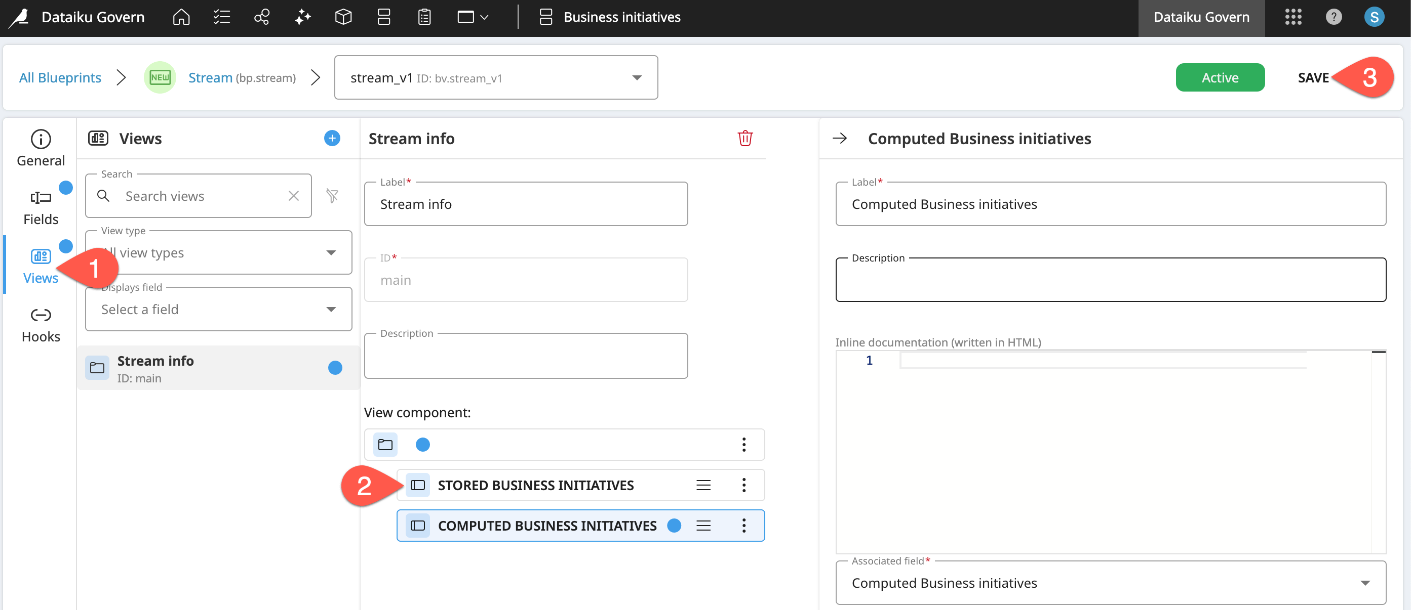
Task: Click the SAVE button
Action: (x=1313, y=77)
